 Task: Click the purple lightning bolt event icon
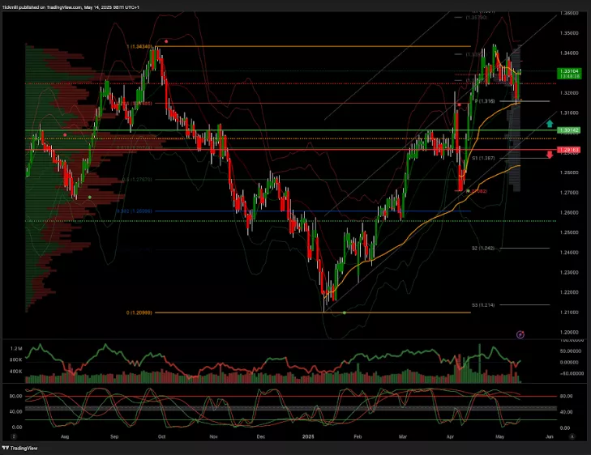(520, 334)
